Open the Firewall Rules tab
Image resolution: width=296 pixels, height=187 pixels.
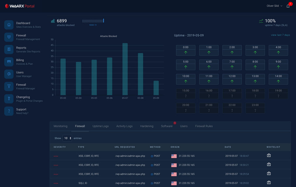coord(204,126)
